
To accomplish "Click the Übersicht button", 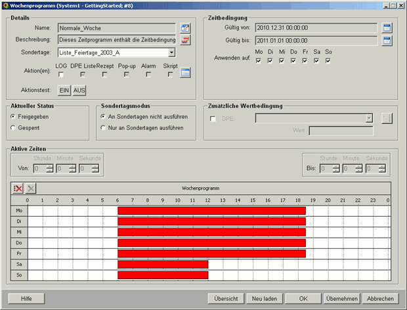I will pos(226,298).
